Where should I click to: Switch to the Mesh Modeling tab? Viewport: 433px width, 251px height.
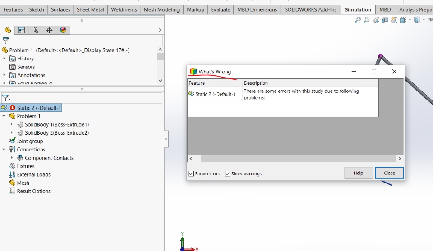(161, 9)
